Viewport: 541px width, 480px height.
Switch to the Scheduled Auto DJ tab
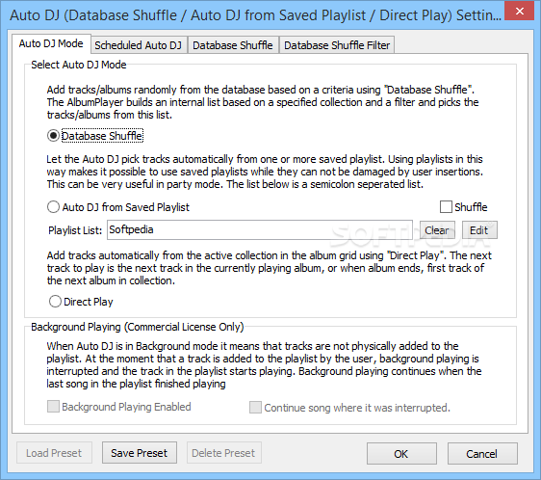[139, 45]
